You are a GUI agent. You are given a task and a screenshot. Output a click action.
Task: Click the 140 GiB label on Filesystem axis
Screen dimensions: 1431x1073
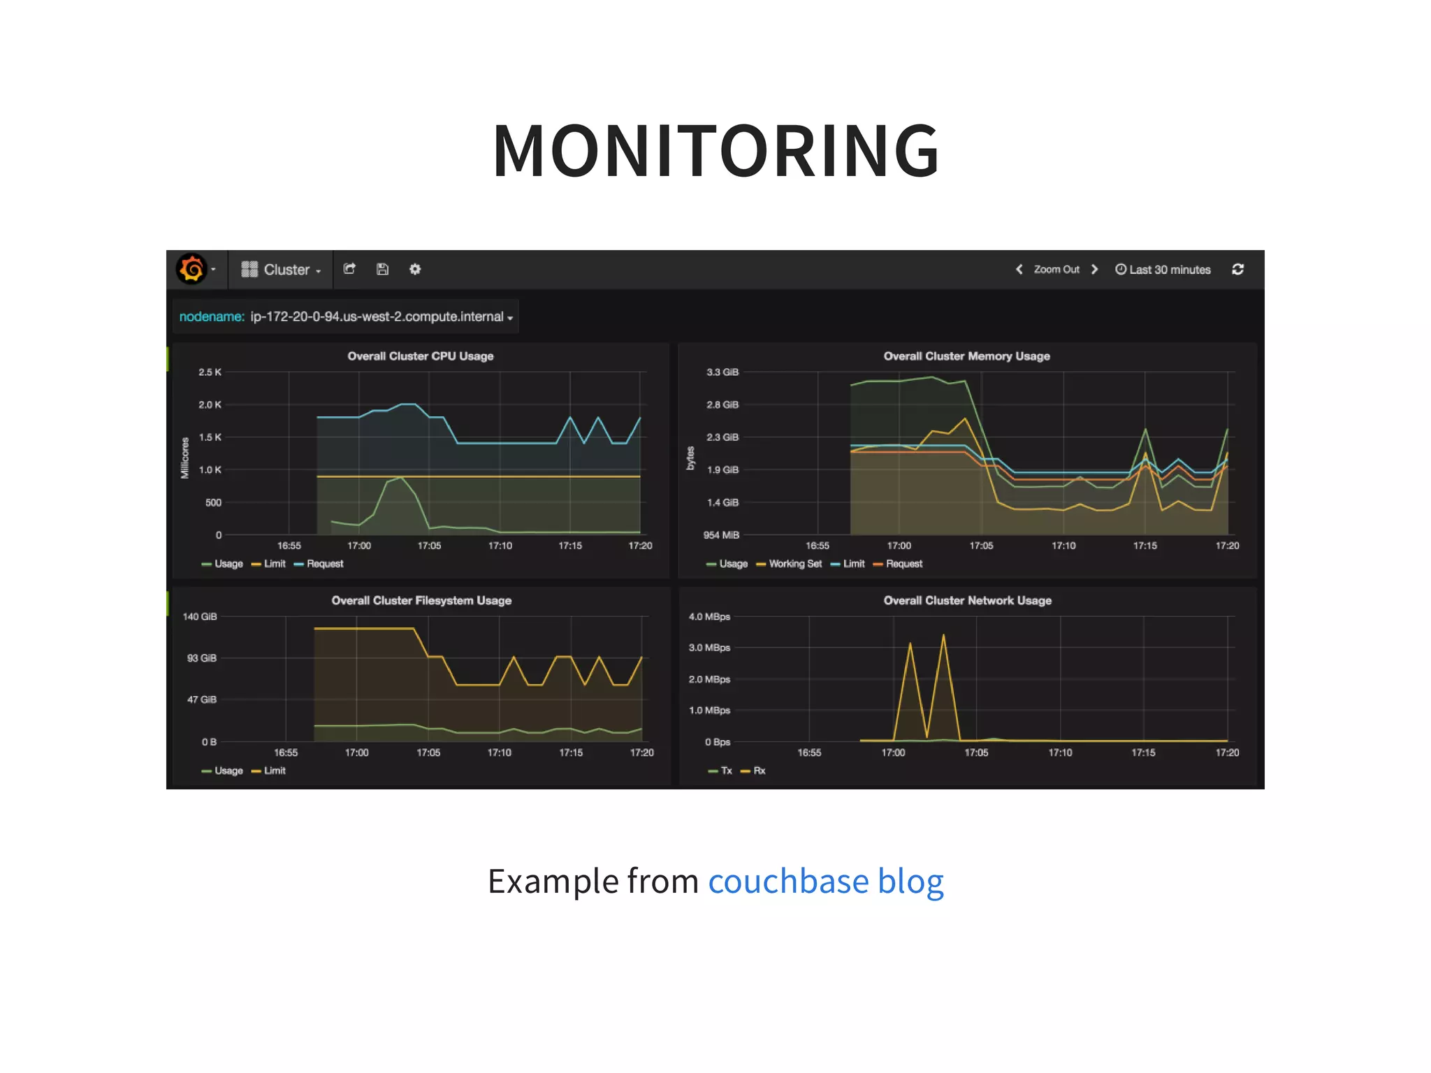click(x=200, y=617)
